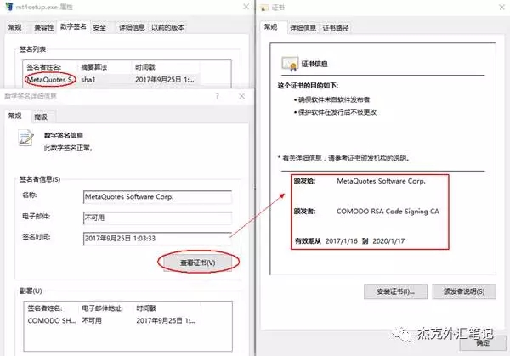Click the COMODO RSA Code Signing CA issuer text
The width and height of the screenshot is (510, 356).
(388, 212)
